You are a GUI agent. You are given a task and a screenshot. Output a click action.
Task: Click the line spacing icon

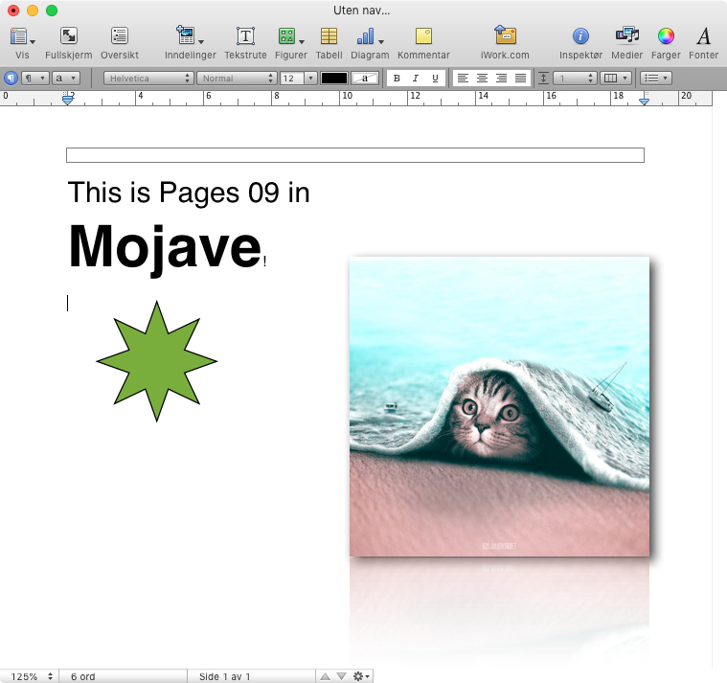(543, 79)
